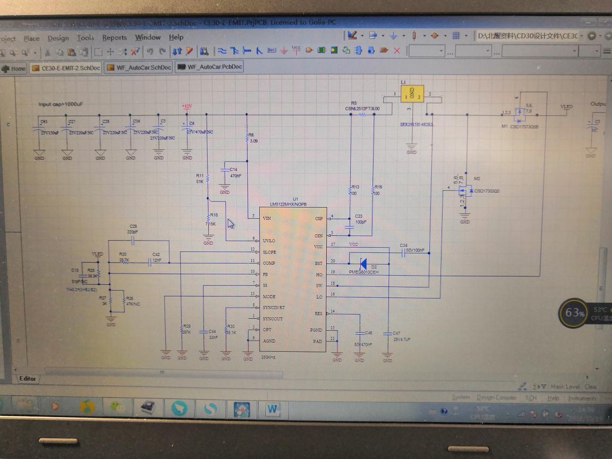This screenshot has height=459, width=612.
Task: Select the Place Net Label tool
Action: click(x=271, y=50)
